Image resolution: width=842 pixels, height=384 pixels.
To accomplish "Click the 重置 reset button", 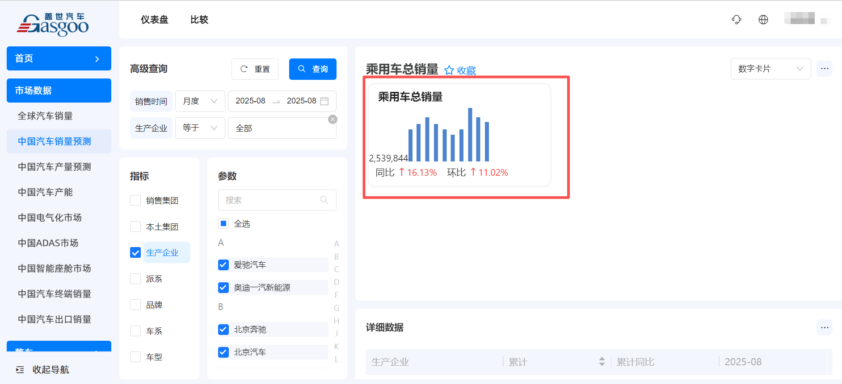I will pos(255,69).
